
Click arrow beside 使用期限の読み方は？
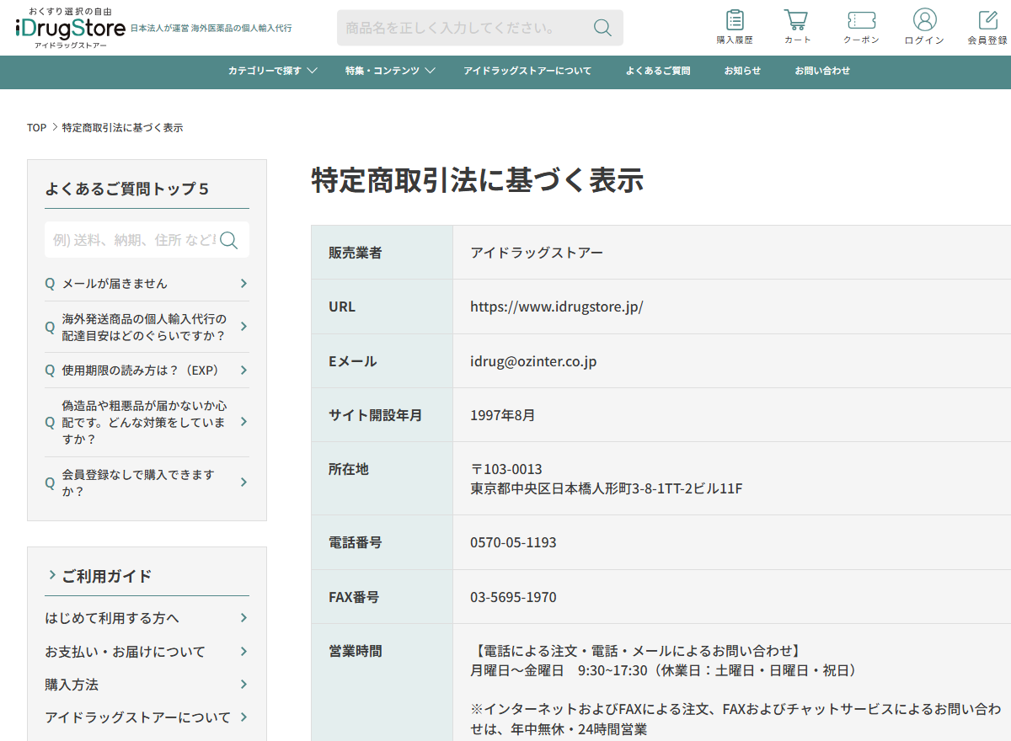point(243,370)
